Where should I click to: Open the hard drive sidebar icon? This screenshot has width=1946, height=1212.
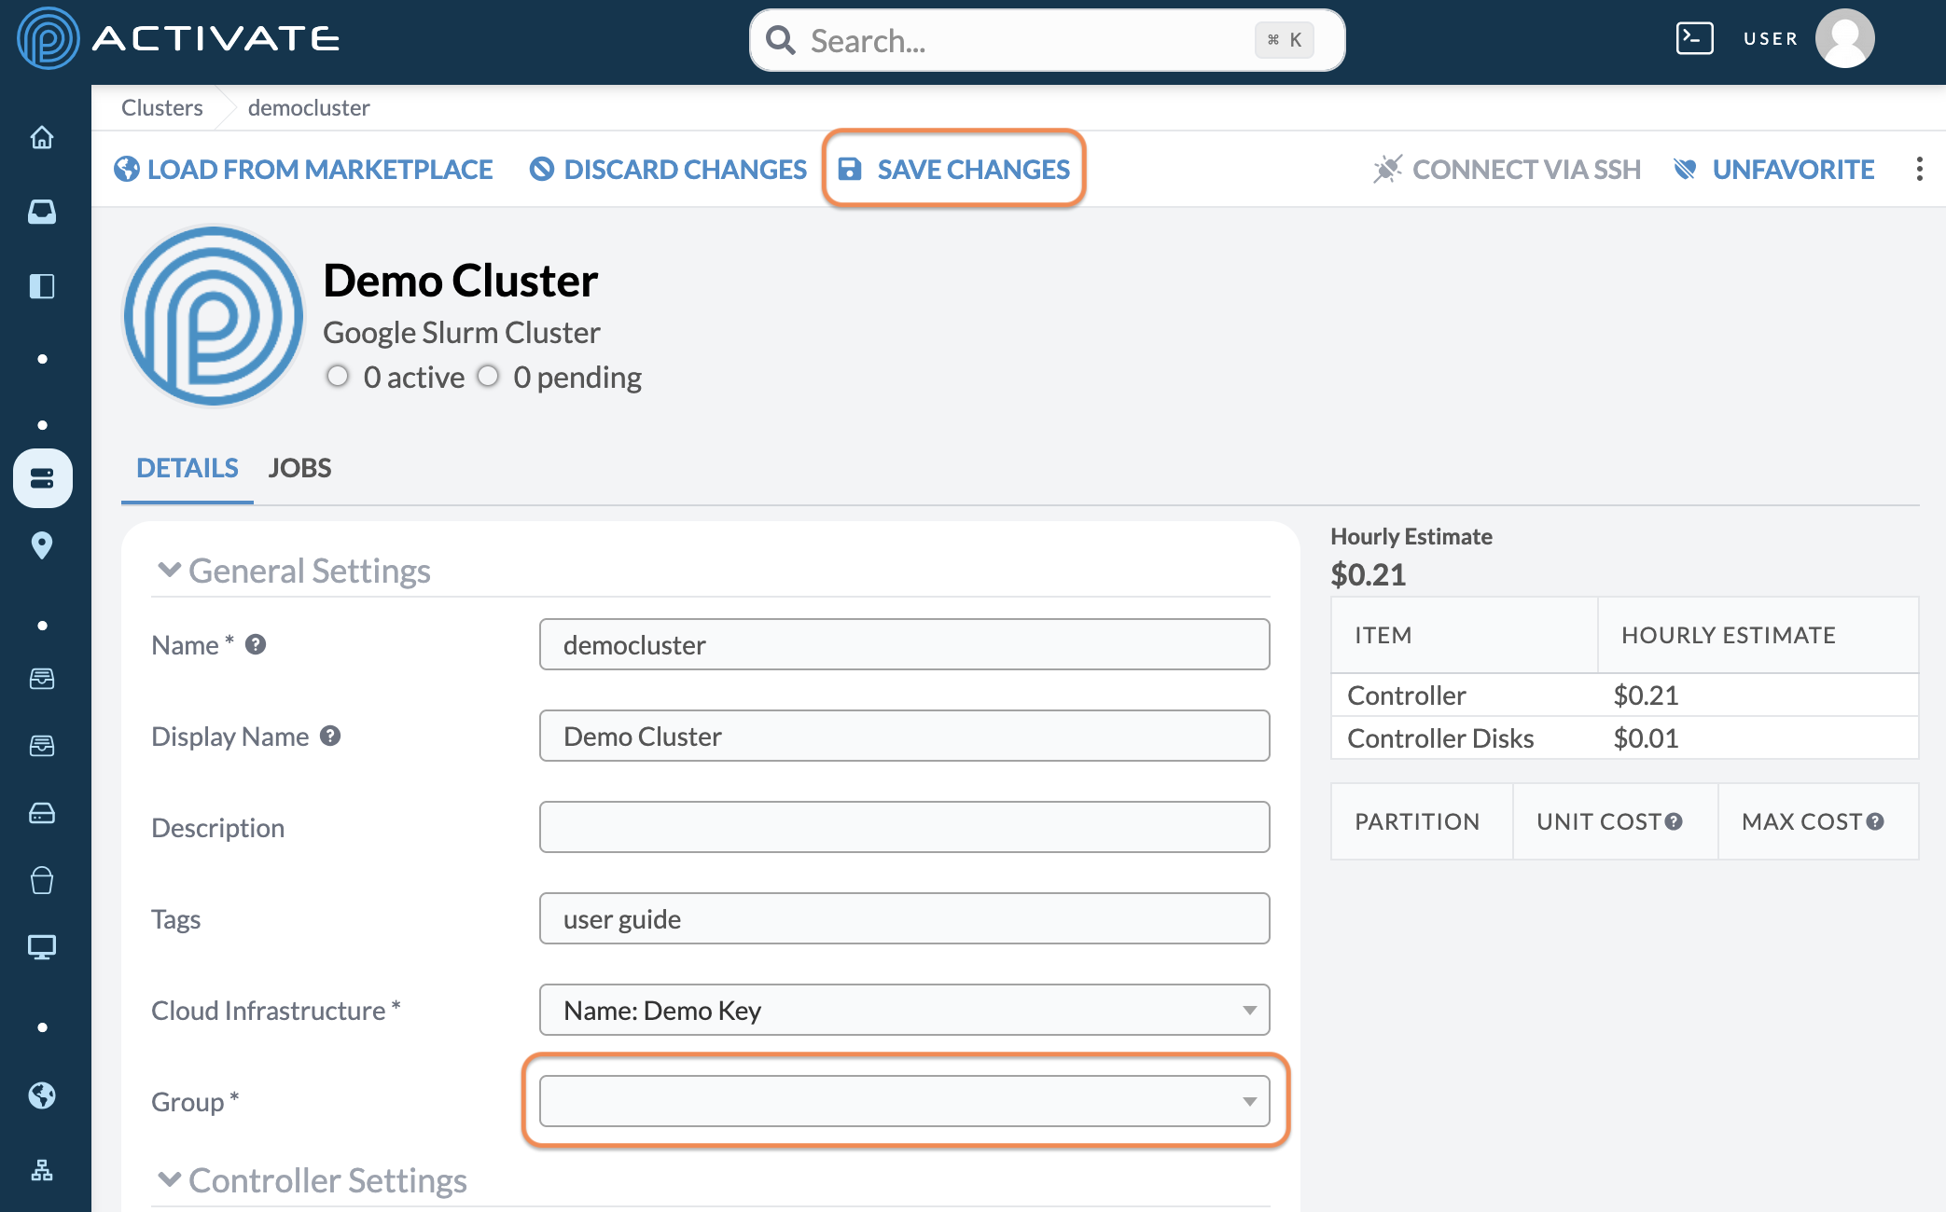[42, 813]
